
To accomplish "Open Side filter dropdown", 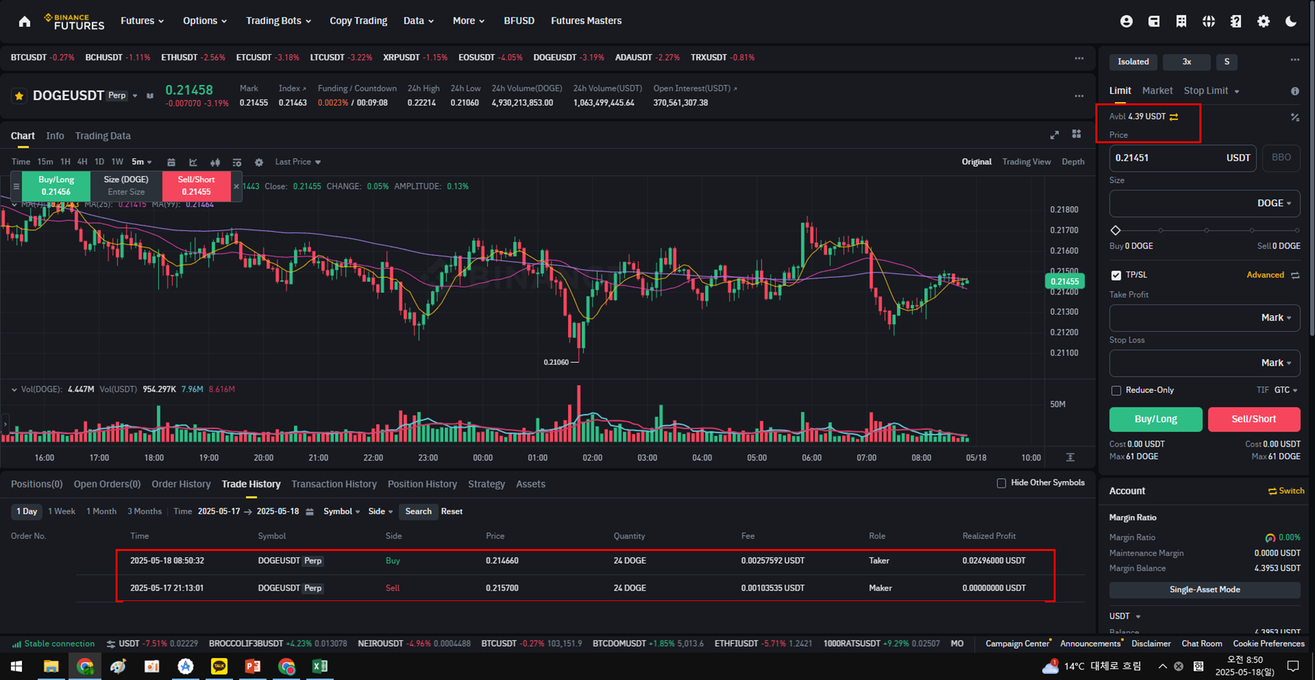I will 380,511.
